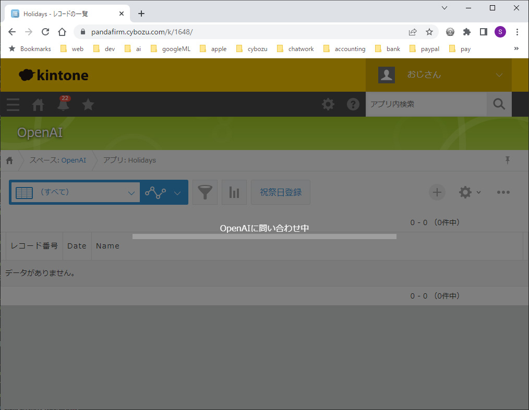Sort by レコード番号 column header

[x=34, y=246]
